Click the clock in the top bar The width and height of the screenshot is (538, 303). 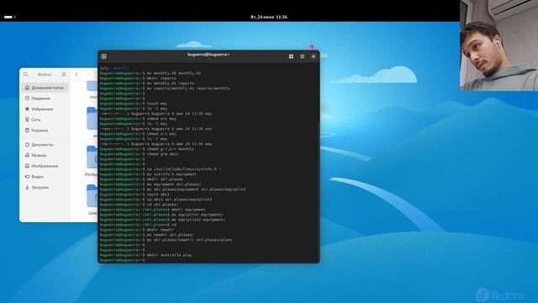click(269, 17)
